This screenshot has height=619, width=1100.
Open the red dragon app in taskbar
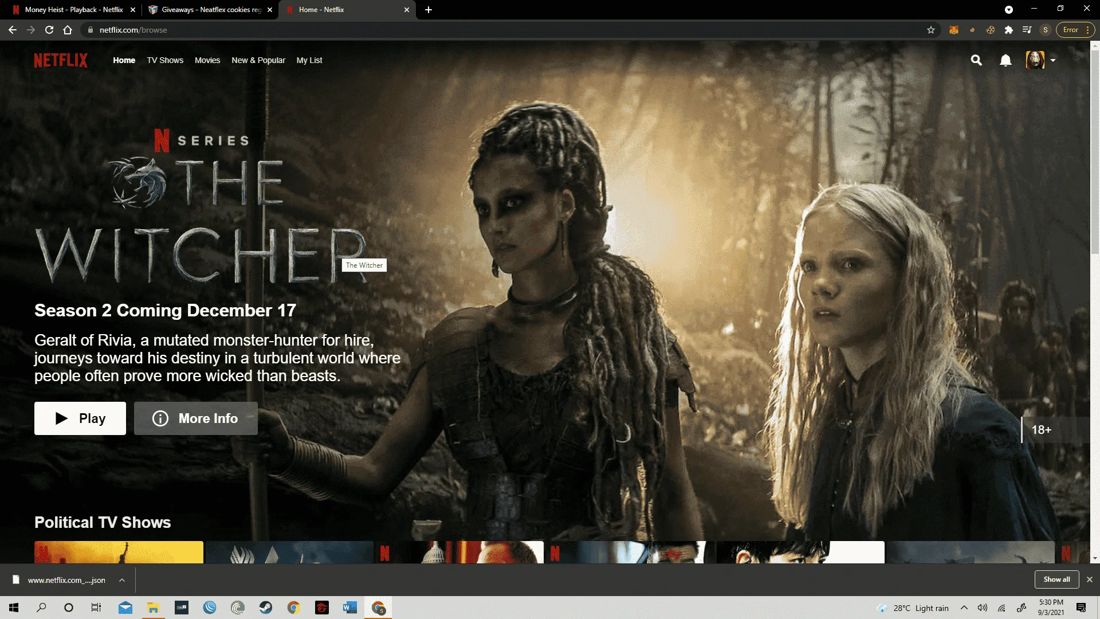(x=322, y=608)
